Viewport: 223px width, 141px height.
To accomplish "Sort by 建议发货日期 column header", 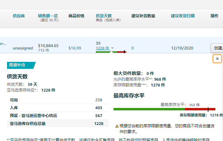I will click(x=183, y=16).
